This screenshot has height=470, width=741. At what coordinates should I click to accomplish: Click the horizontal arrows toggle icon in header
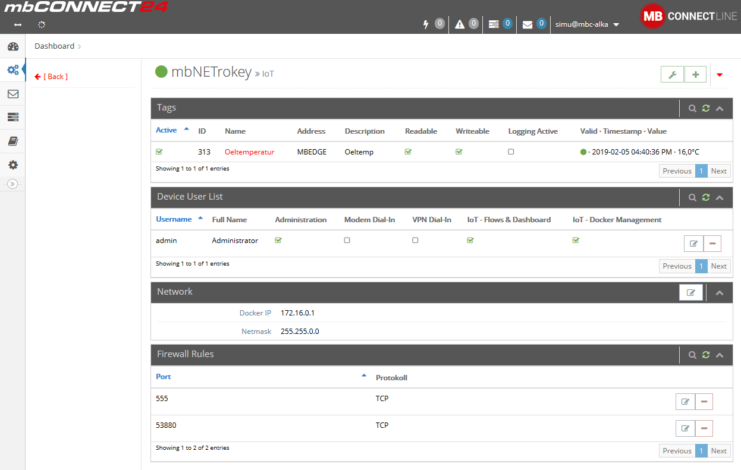click(18, 25)
